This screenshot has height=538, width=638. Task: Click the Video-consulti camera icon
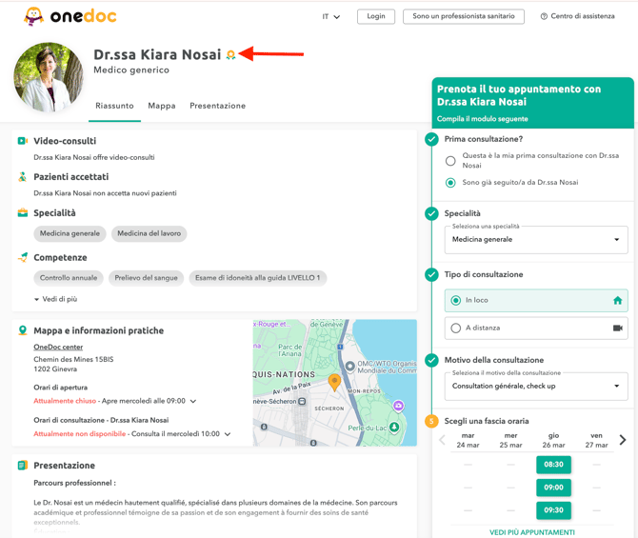pyautogui.click(x=23, y=141)
